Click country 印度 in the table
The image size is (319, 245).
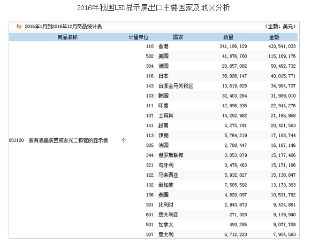click(163, 106)
